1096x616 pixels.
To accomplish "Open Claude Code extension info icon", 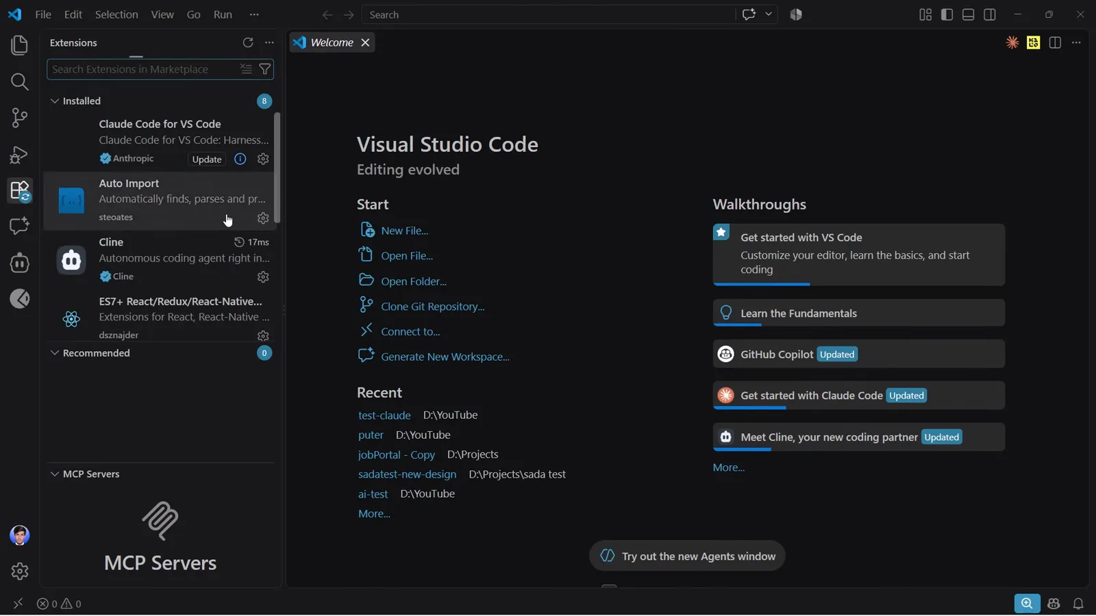I will point(240,159).
